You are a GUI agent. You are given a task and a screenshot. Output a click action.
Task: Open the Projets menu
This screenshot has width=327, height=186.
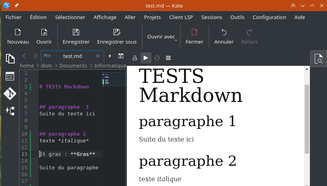[152, 17]
